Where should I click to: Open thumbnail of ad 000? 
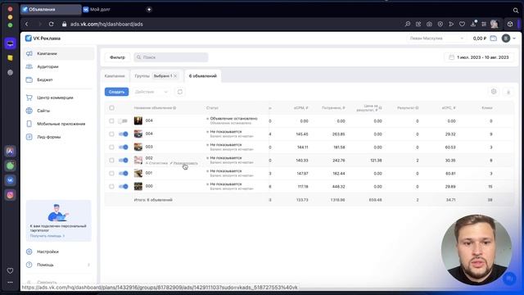tap(138, 186)
